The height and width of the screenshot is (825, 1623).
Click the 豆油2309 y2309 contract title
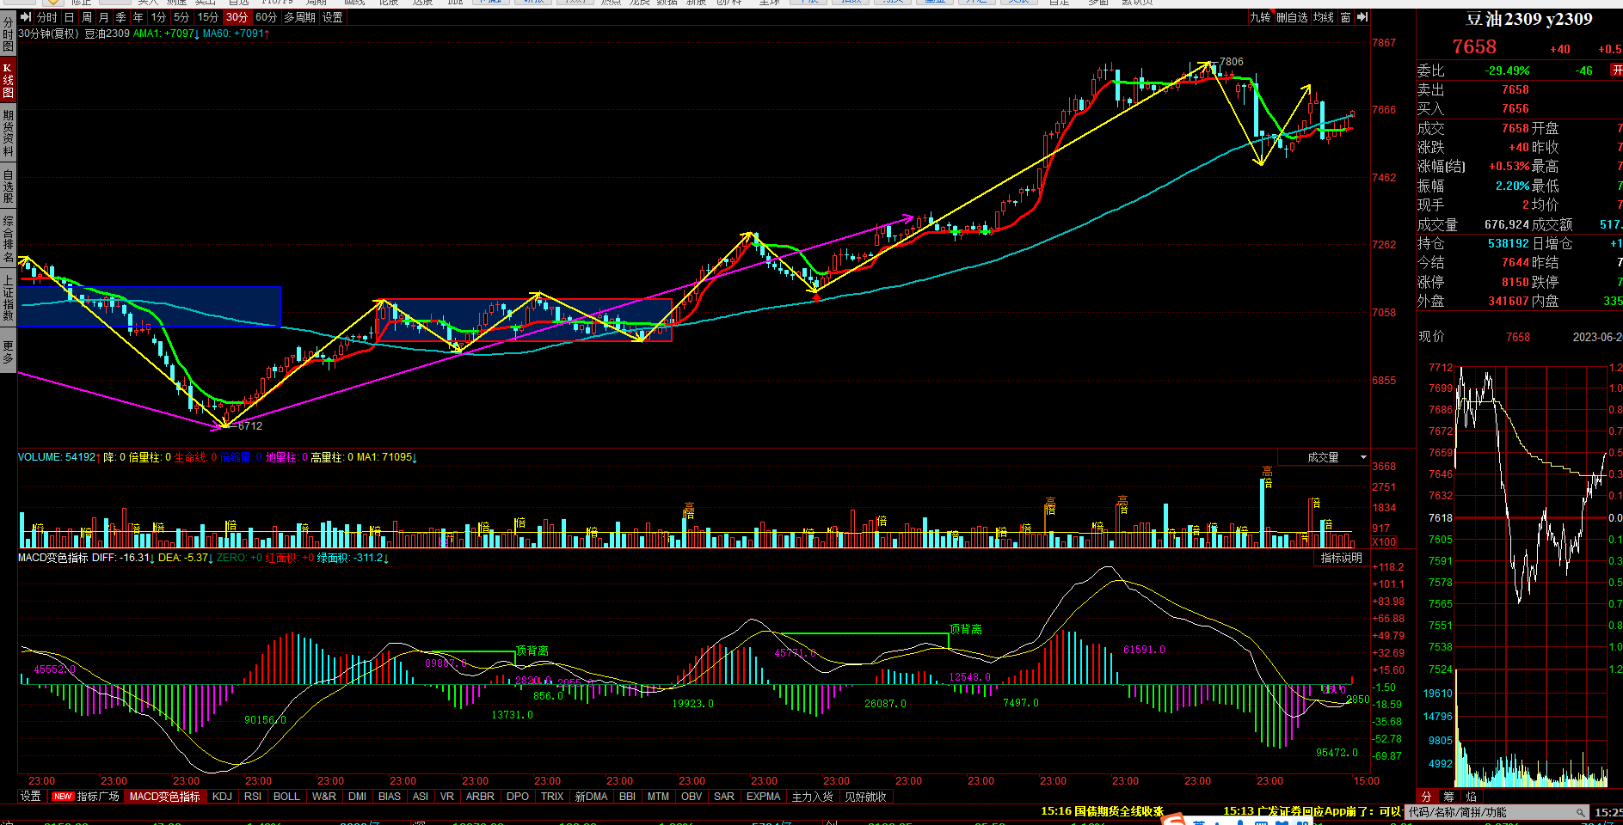click(x=1528, y=19)
